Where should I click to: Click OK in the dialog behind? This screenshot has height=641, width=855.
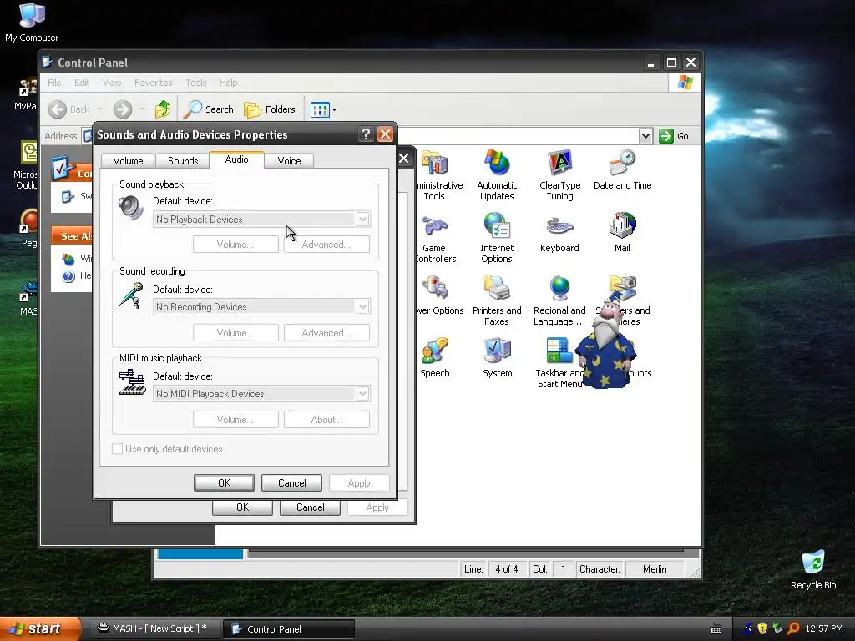click(243, 507)
